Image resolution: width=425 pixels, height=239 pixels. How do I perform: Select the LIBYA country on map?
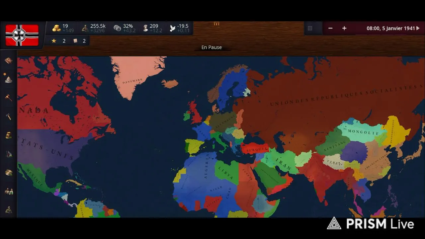point(226,172)
